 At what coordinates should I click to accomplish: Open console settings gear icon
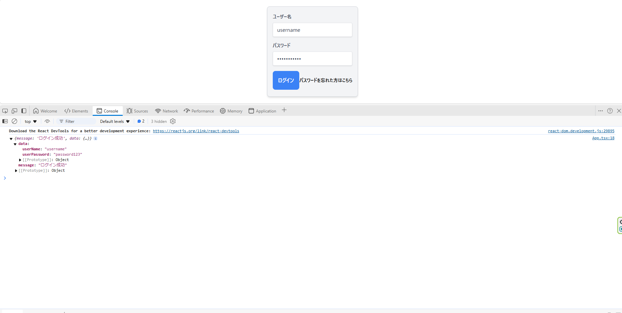coord(173,121)
